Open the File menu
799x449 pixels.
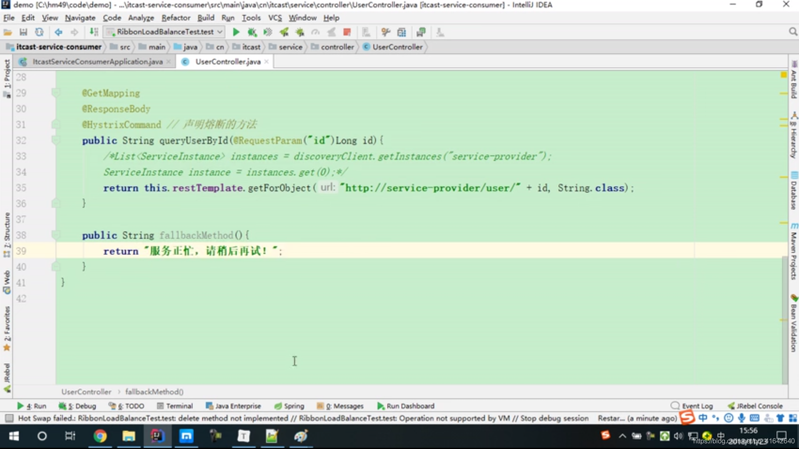(9, 18)
